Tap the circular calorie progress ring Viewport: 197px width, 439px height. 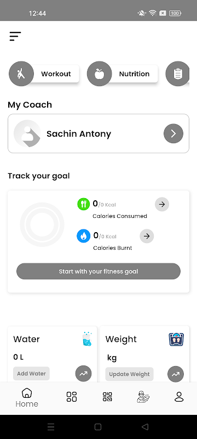point(42,224)
